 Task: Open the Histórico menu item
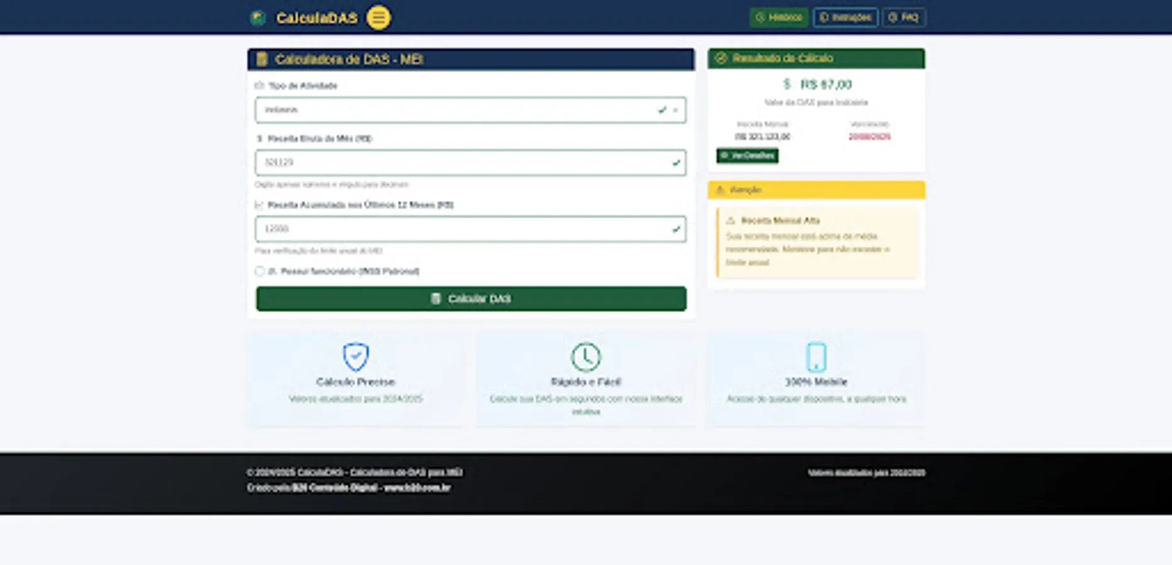pos(779,17)
